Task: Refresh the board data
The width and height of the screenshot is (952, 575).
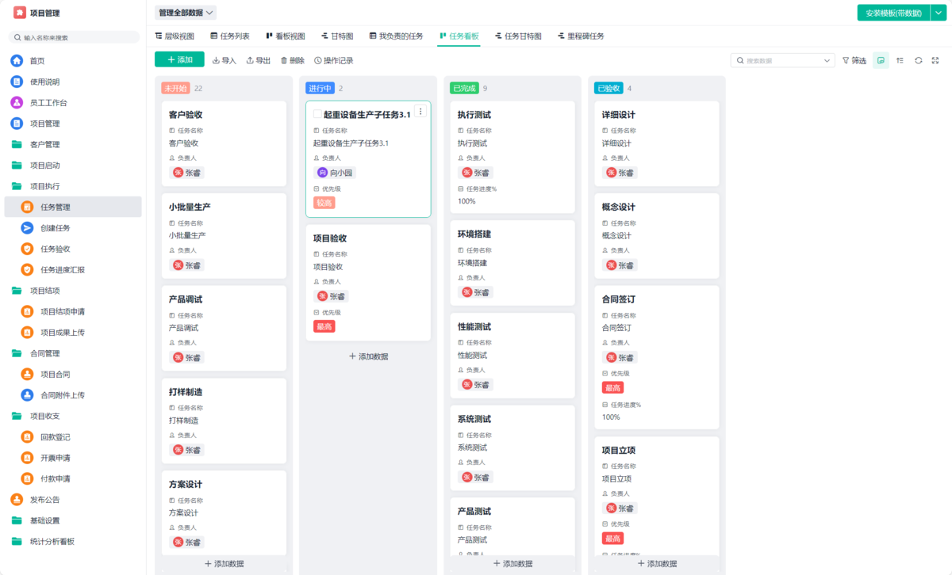Action: (x=919, y=60)
